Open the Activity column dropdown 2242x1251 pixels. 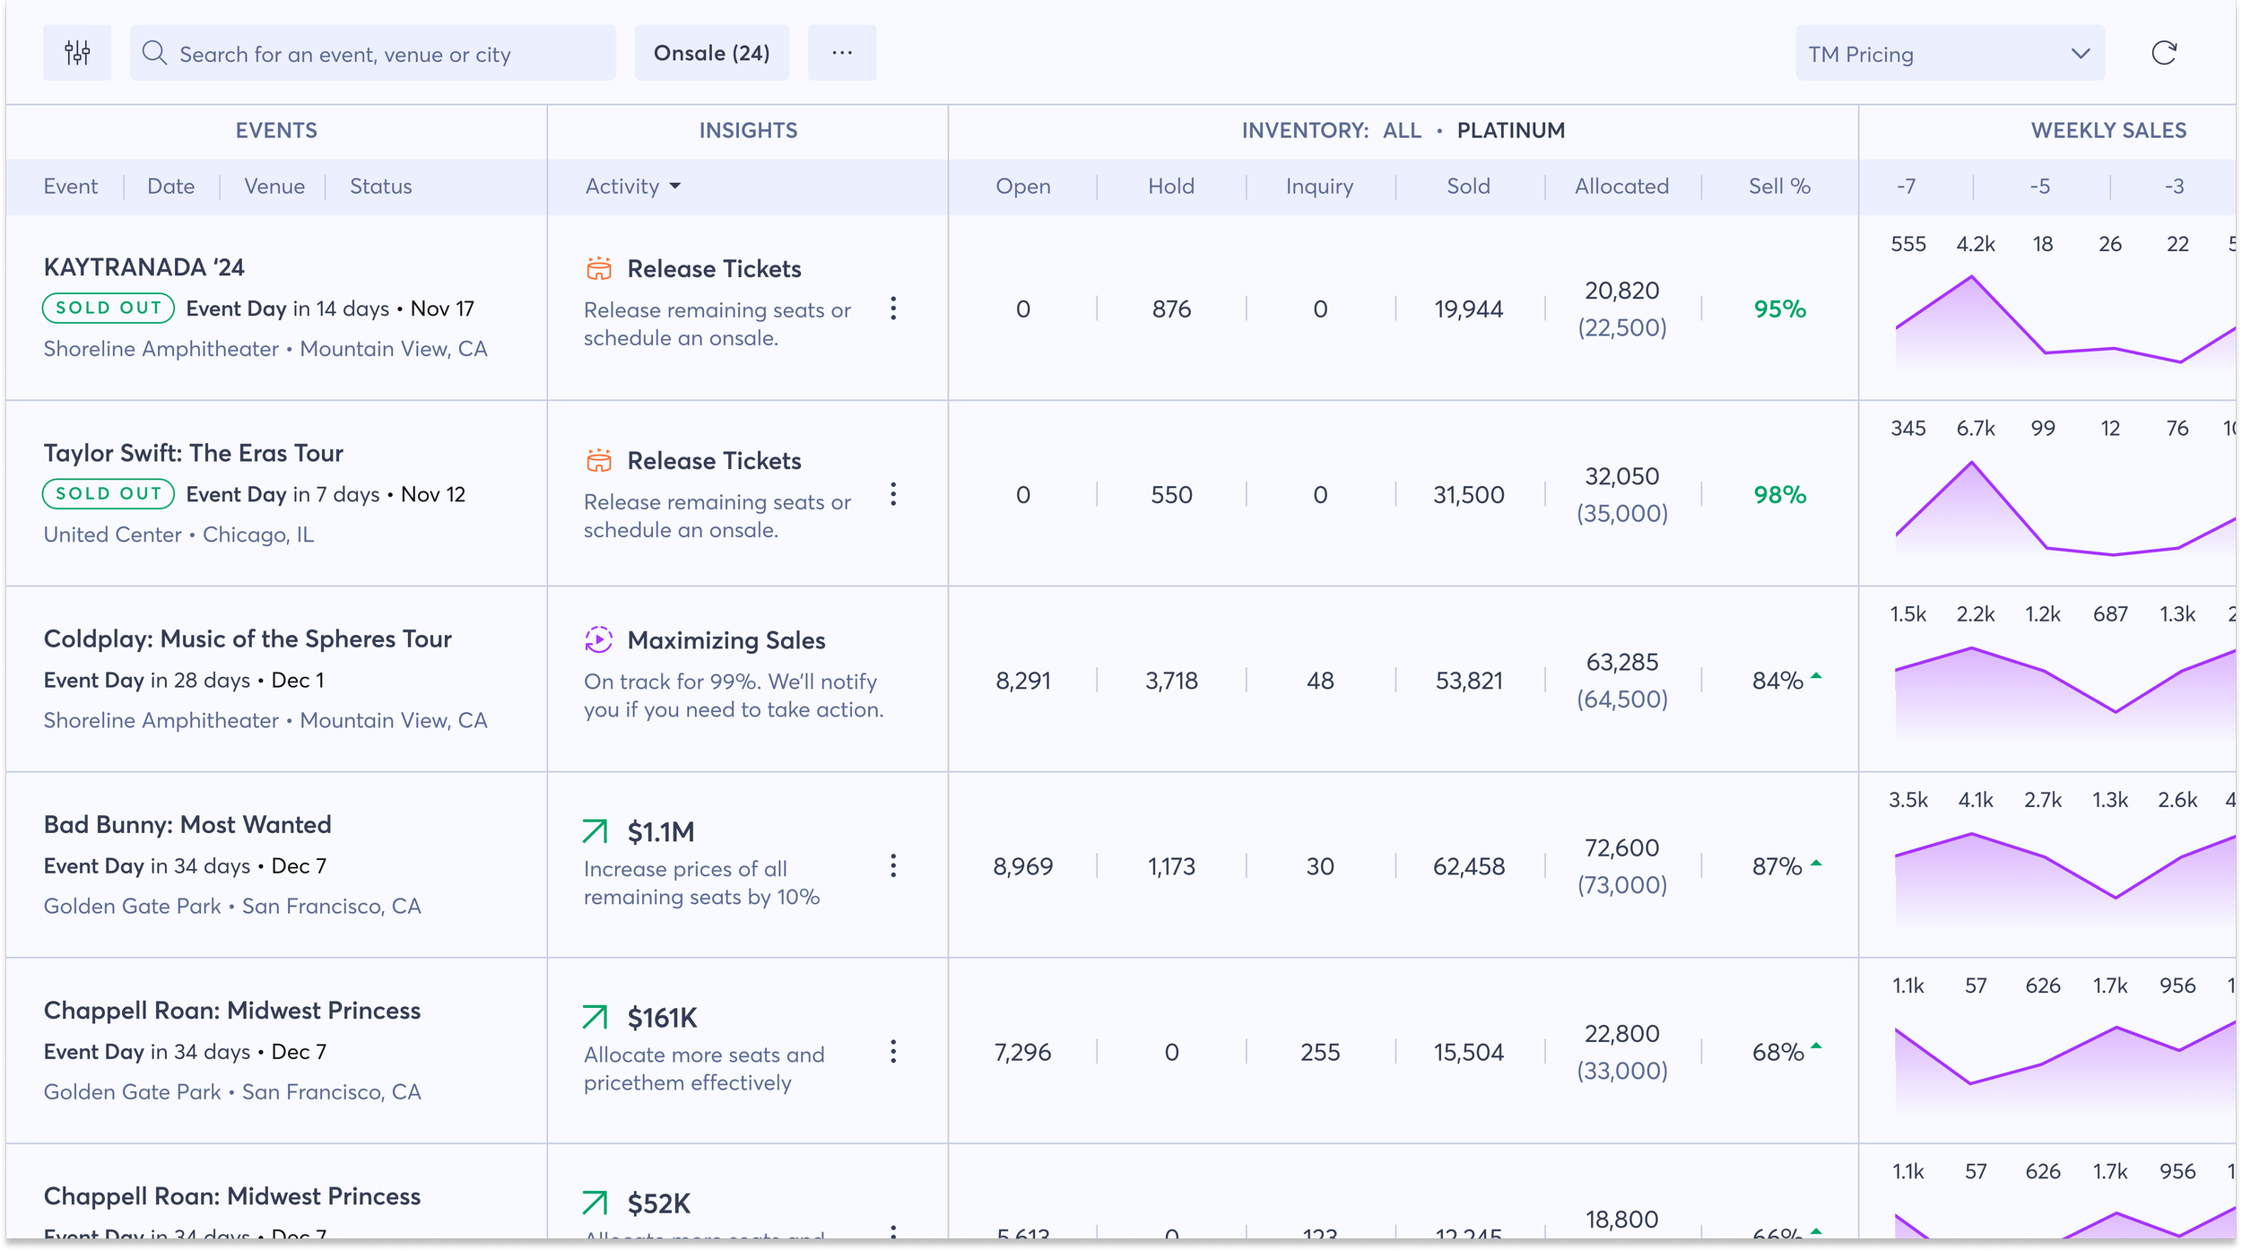(632, 187)
